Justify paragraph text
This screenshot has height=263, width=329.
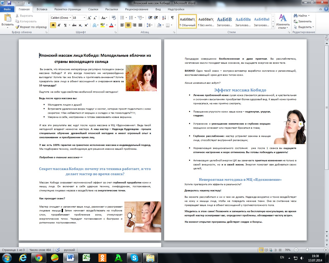(x=140, y=25)
